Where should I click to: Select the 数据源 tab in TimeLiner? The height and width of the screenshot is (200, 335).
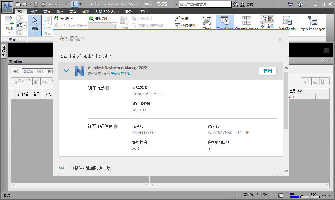point(28,71)
